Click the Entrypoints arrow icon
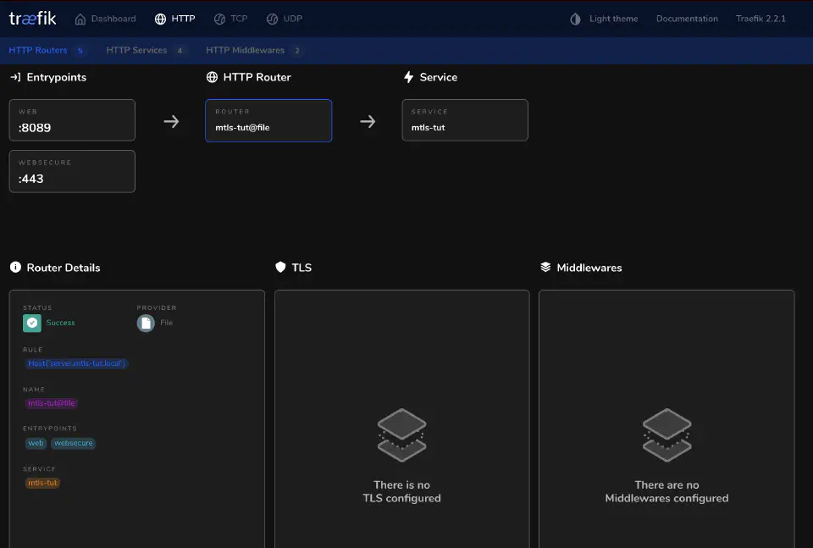The width and height of the screenshot is (813, 548). (x=15, y=77)
